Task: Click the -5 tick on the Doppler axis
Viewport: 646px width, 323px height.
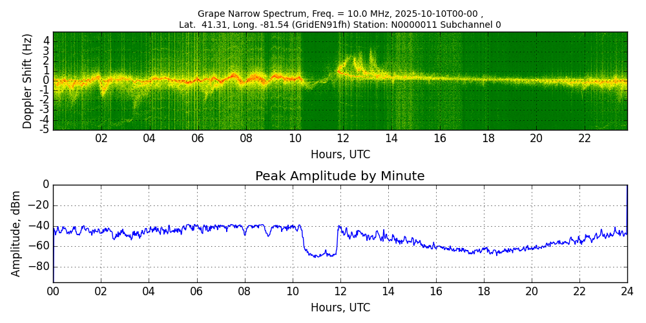Action: coord(45,129)
